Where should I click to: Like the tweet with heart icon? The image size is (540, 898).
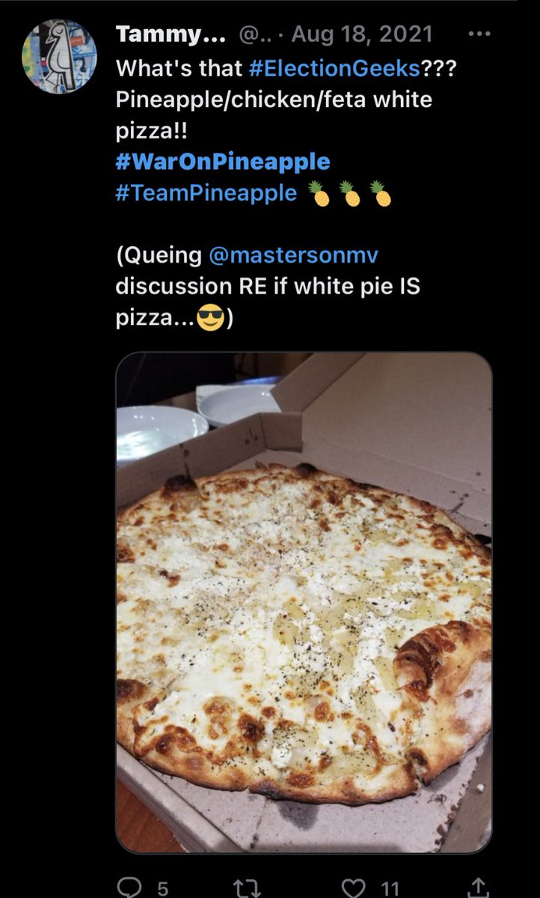click(x=353, y=888)
